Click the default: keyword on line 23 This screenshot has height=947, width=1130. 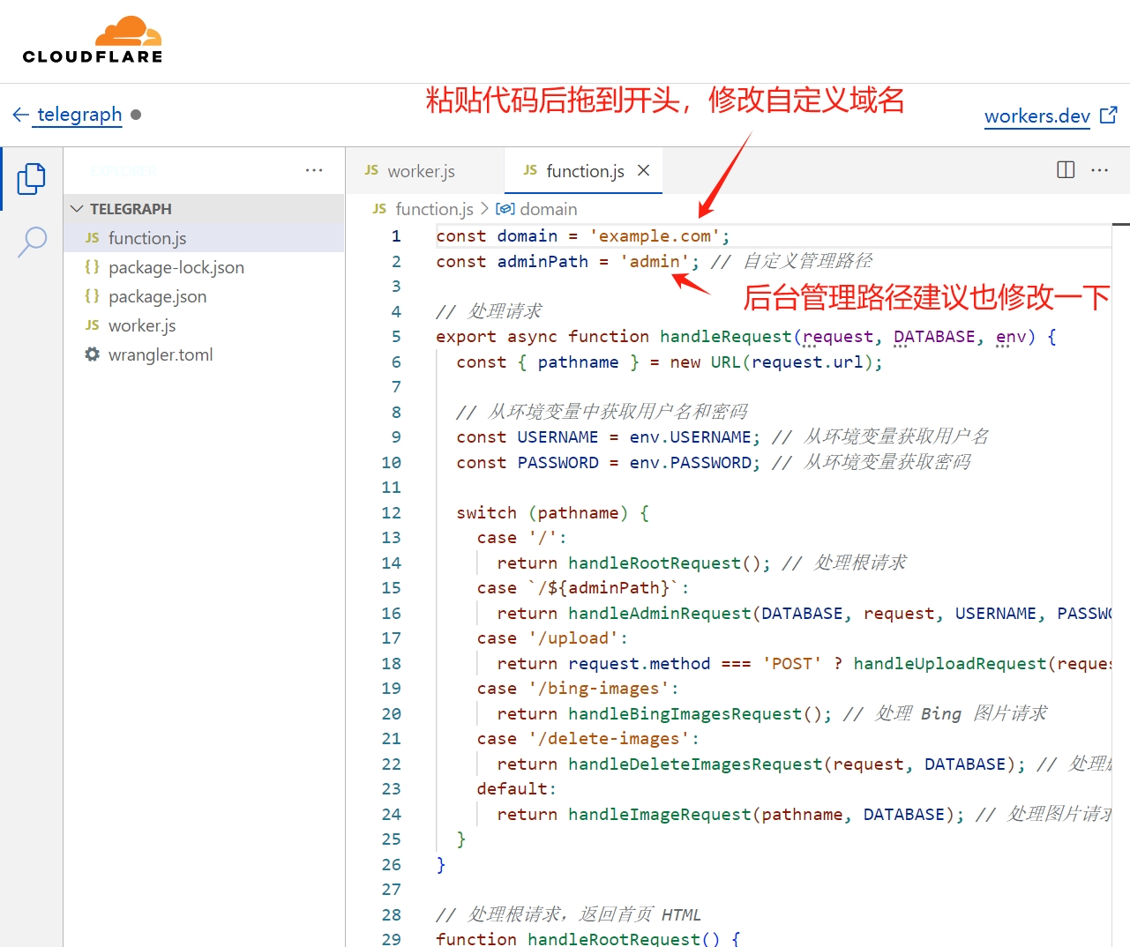click(517, 789)
